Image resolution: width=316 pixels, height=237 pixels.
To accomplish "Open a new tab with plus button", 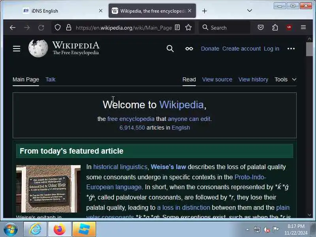I will click(x=204, y=11).
